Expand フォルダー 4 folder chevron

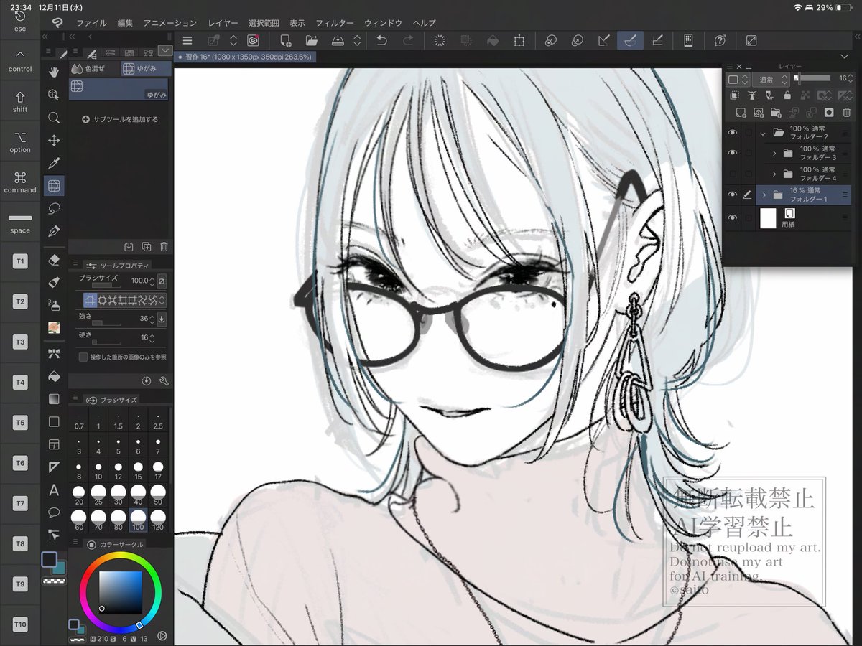[775, 174]
